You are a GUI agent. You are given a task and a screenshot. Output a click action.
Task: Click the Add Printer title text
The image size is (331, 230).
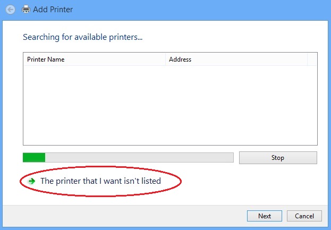click(53, 10)
